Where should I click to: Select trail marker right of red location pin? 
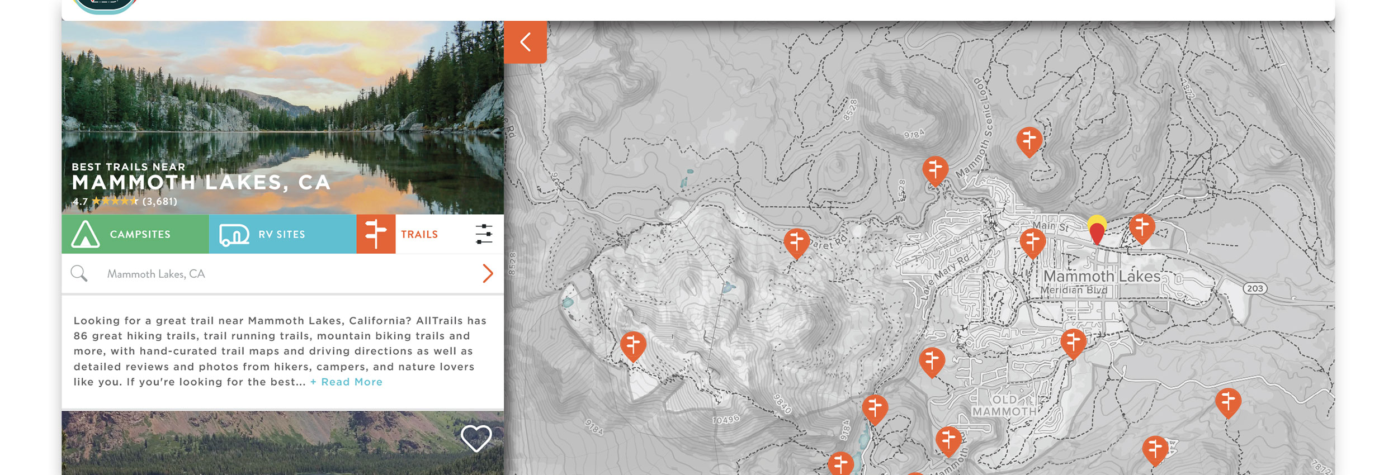point(1142,229)
